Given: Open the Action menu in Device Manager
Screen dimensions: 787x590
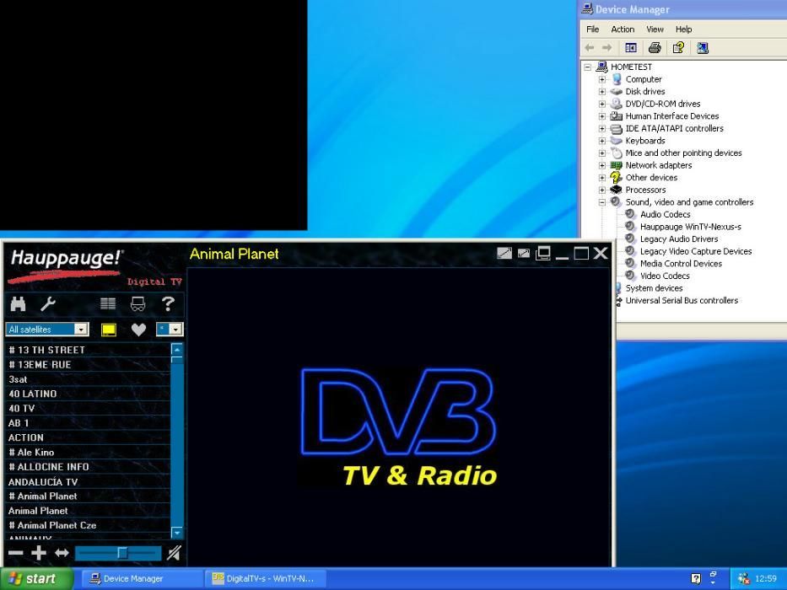Looking at the screenshot, I should [x=623, y=29].
